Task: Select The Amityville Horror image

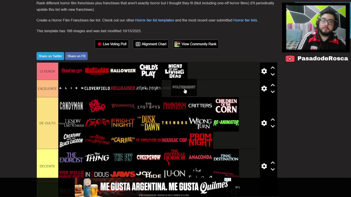Action: pyautogui.click(x=174, y=158)
